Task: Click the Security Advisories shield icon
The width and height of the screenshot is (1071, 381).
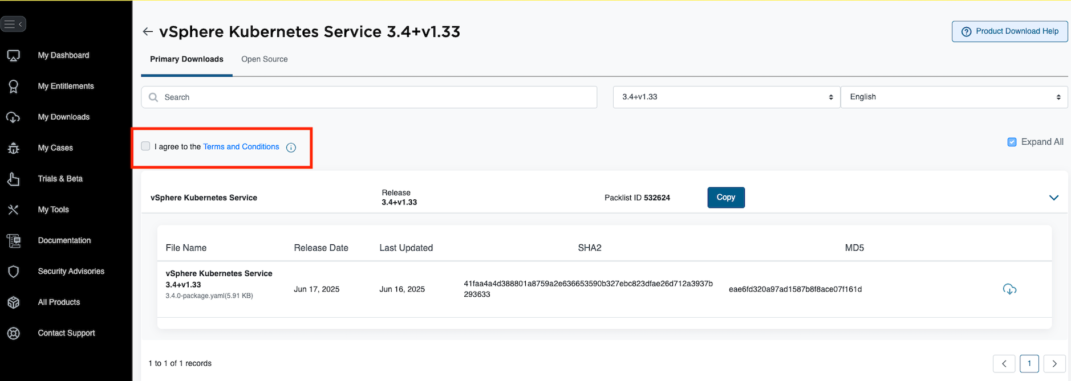Action: click(x=14, y=272)
